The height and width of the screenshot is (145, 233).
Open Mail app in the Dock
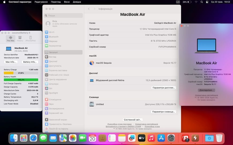53,138
